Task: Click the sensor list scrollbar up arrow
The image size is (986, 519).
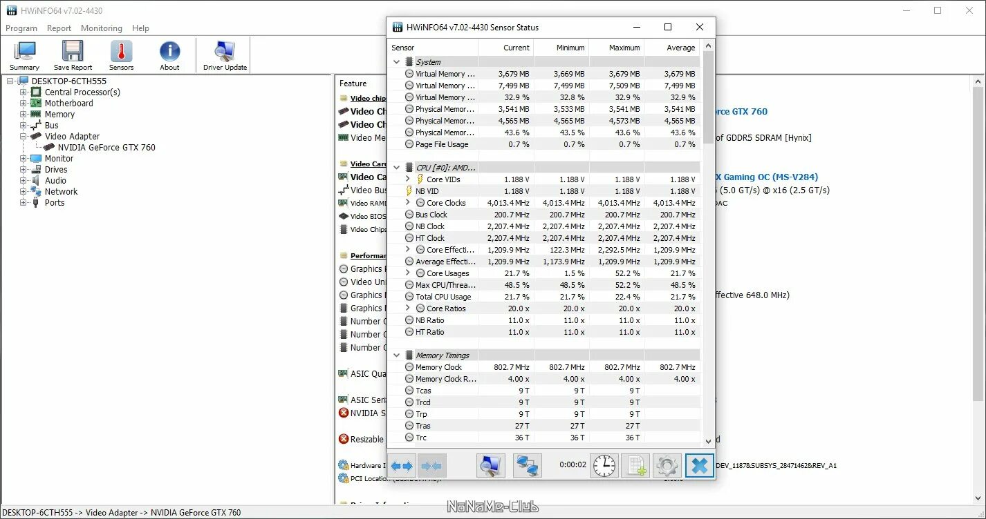Action: (708, 46)
